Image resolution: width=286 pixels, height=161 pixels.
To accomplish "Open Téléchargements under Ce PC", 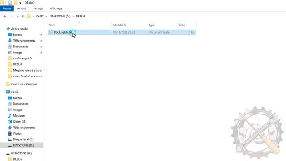I will 24,127.
